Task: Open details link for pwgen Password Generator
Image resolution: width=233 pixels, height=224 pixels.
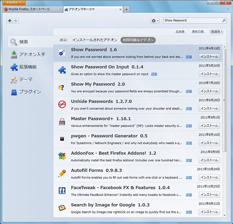Action: click(x=189, y=143)
